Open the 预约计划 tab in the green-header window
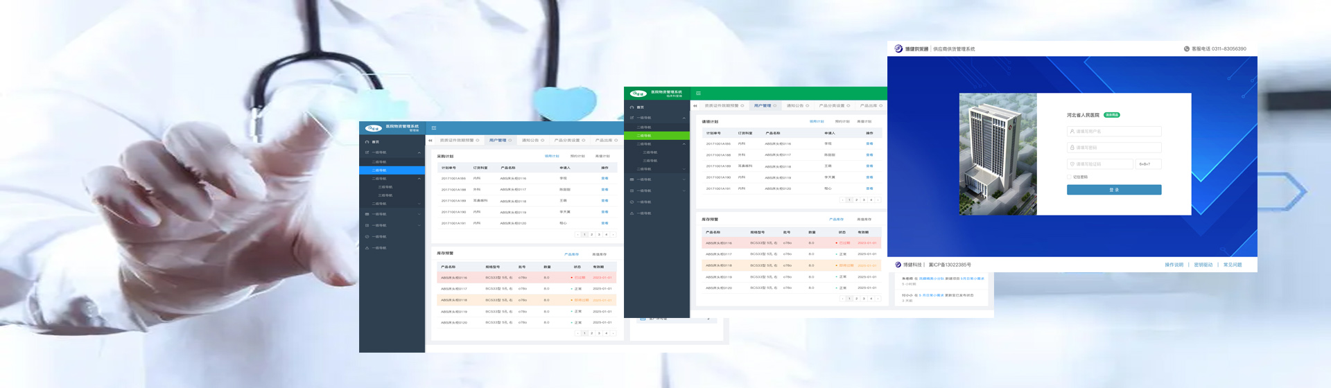Image resolution: width=1331 pixels, height=388 pixels. pyautogui.click(x=842, y=122)
